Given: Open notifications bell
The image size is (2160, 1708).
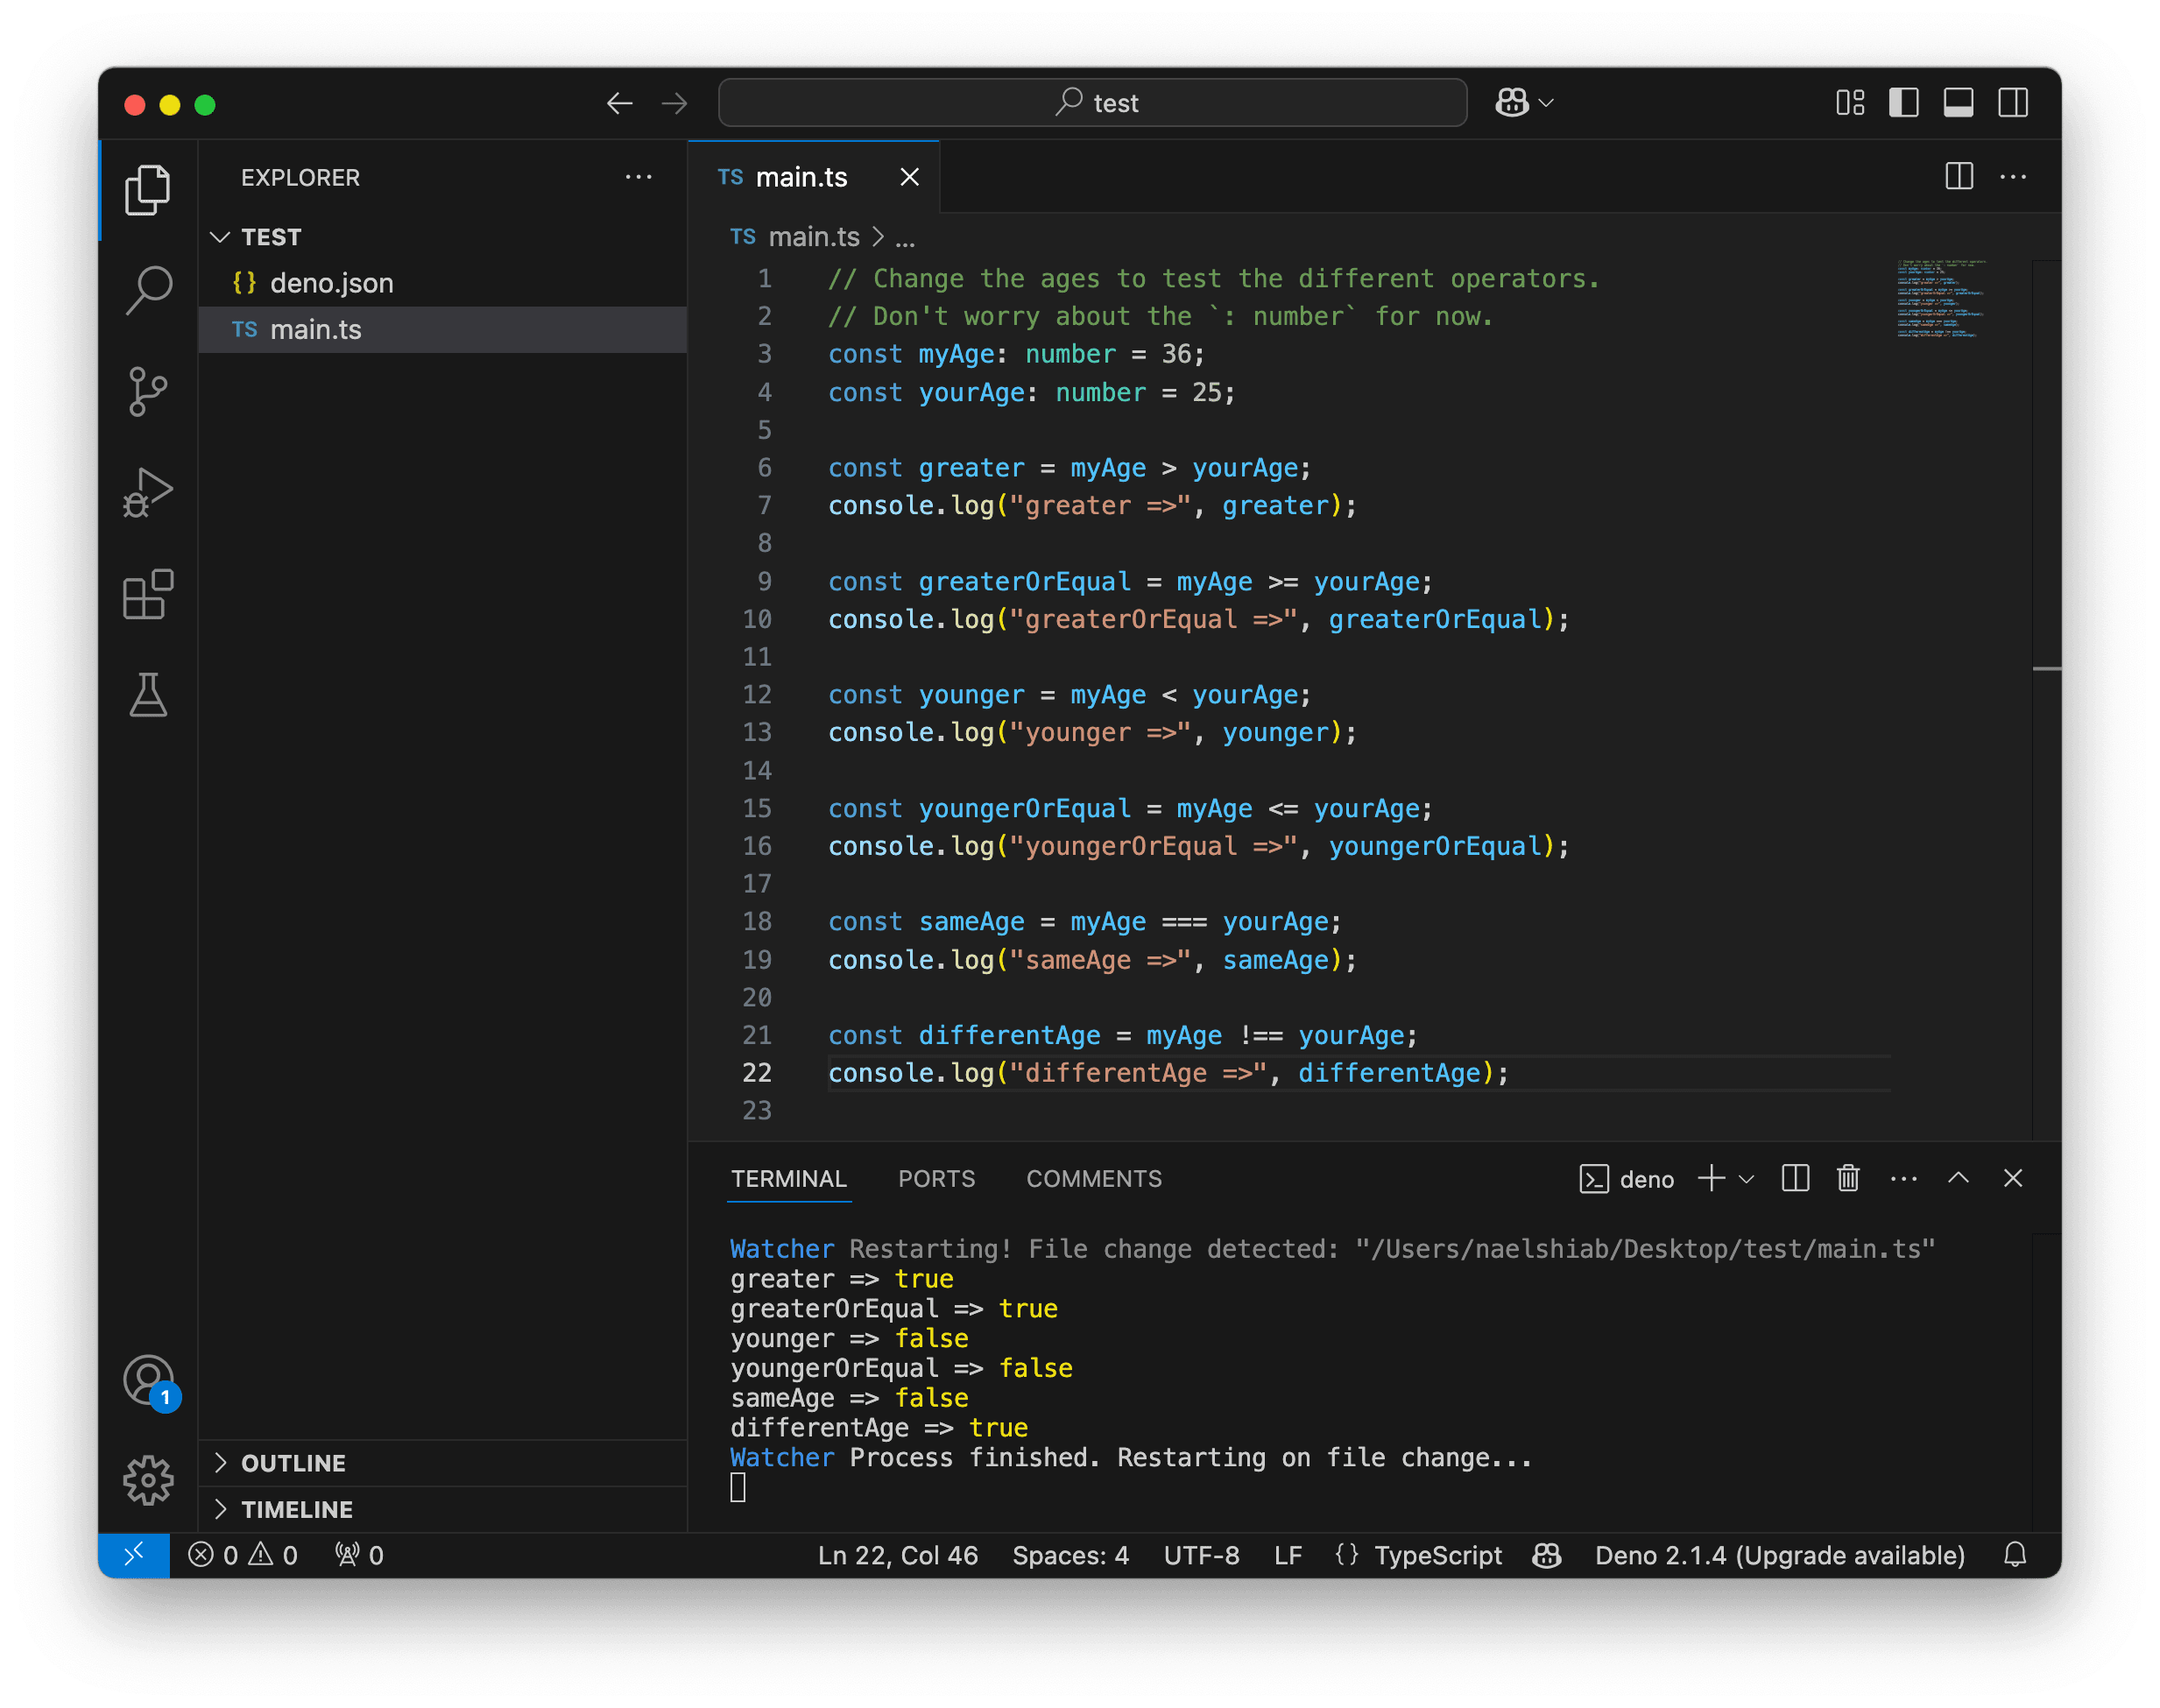Looking at the screenshot, I should click(x=2015, y=1555).
